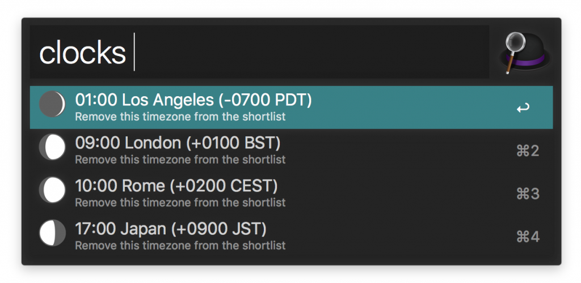The image size is (581, 283).
Task: Pick the 17:00 Japan result
Action: (170, 229)
